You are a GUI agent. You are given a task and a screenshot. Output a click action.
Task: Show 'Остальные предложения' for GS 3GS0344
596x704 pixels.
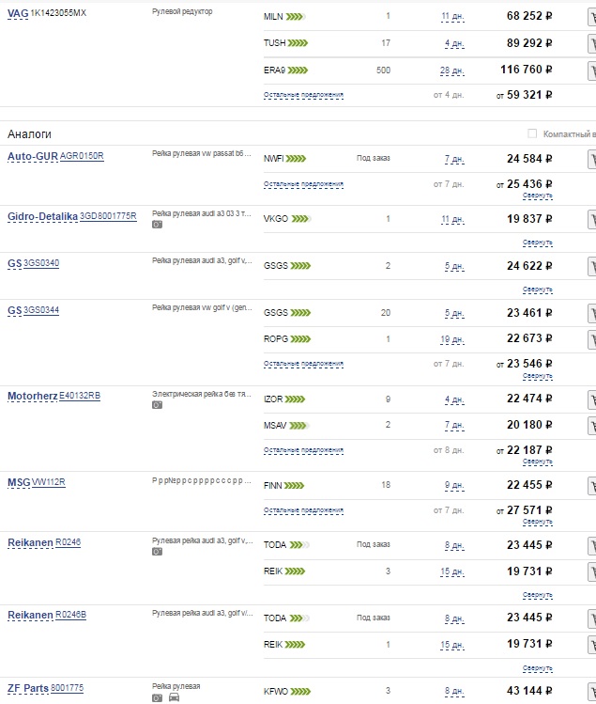303,363
